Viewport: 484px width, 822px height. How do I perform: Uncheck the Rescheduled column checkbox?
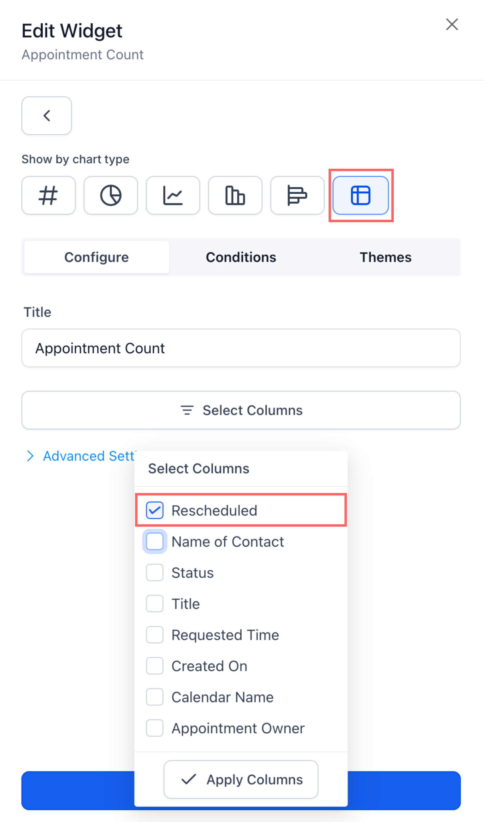155,510
